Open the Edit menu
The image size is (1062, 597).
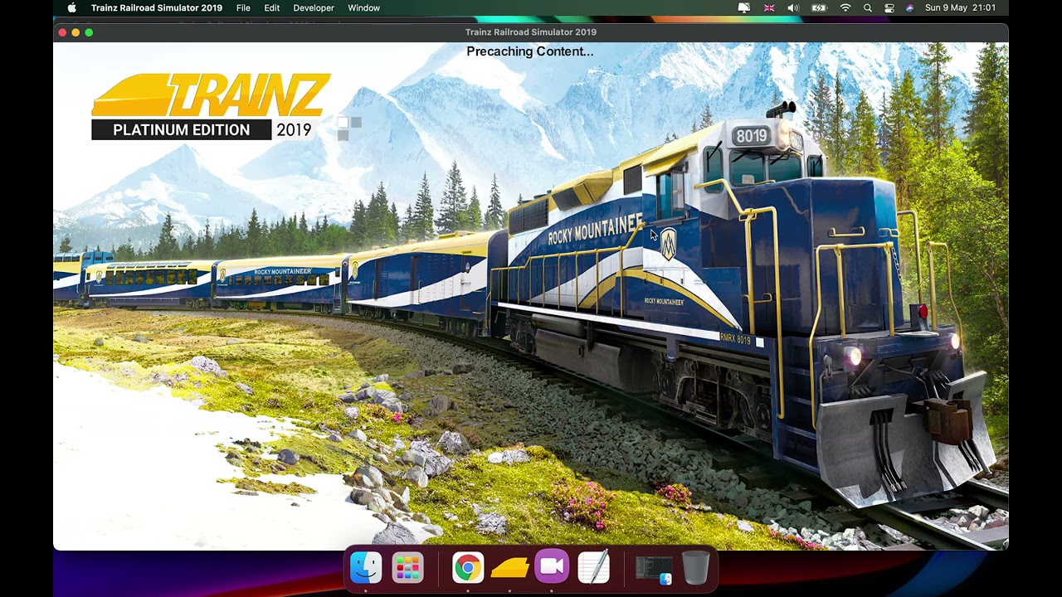(x=272, y=8)
